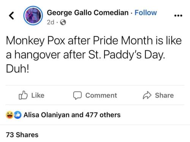This screenshot has height=142, width=190.
Task: Click the 477 others reaction count
Action: [x=103, y=115]
